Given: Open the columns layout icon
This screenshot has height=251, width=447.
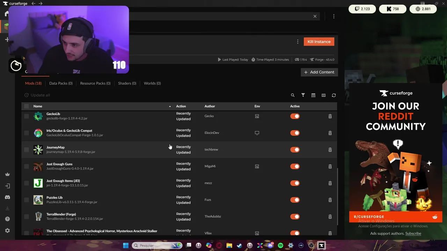Looking at the screenshot, I should (323, 95).
